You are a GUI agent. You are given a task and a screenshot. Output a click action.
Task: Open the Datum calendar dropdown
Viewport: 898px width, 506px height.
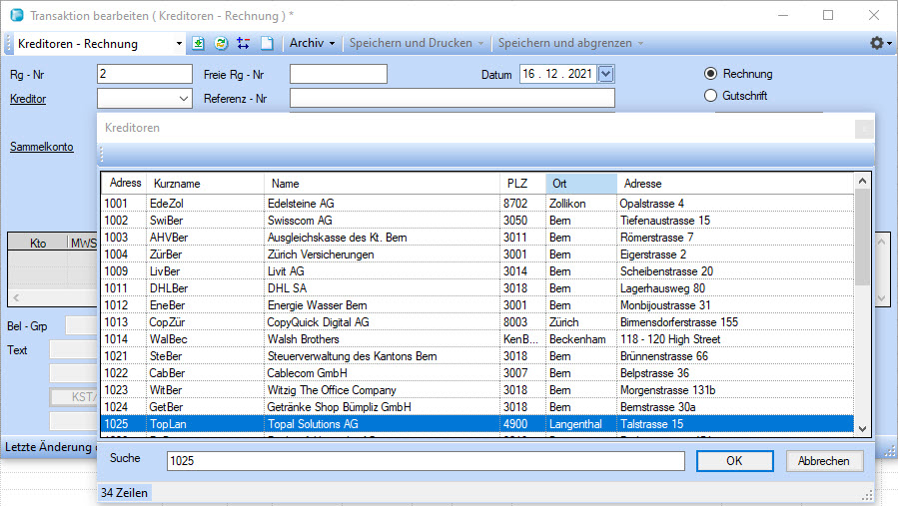(x=605, y=74)
